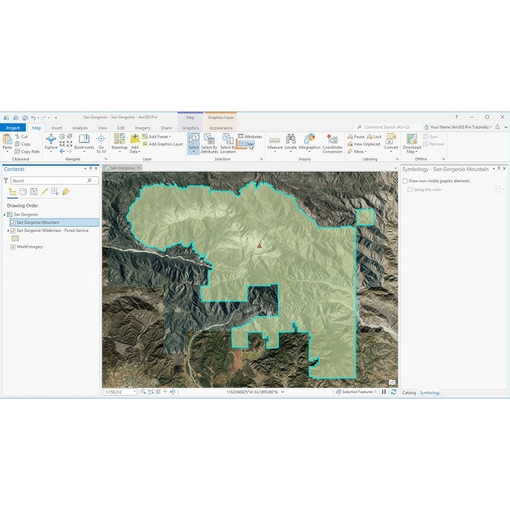
Task: Open the Appearance contextual tab
Action: click(x=221, y=128)
